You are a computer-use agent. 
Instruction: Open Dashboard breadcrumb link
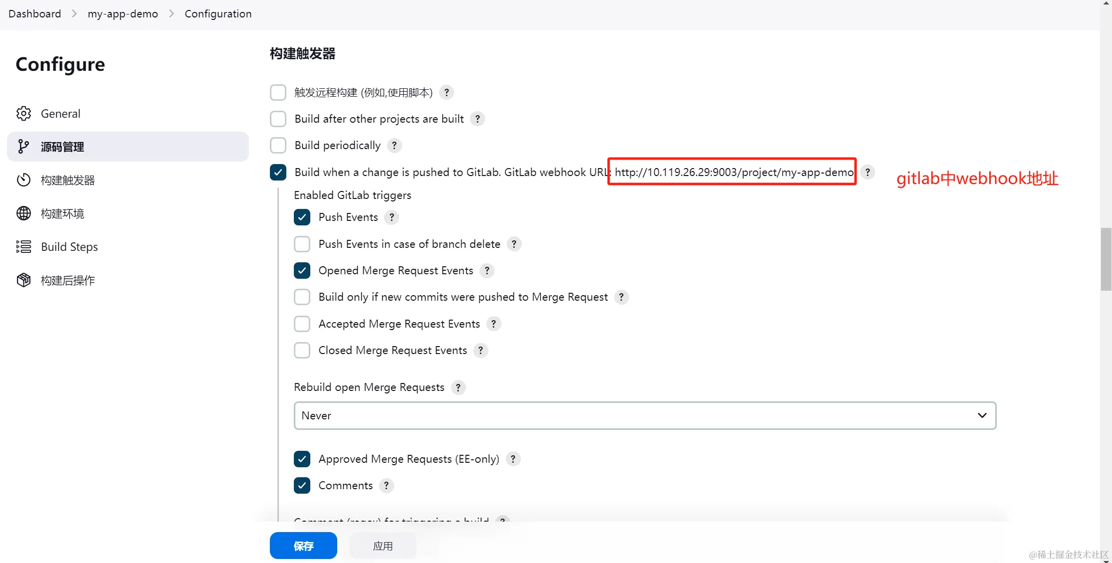[34, 13]
